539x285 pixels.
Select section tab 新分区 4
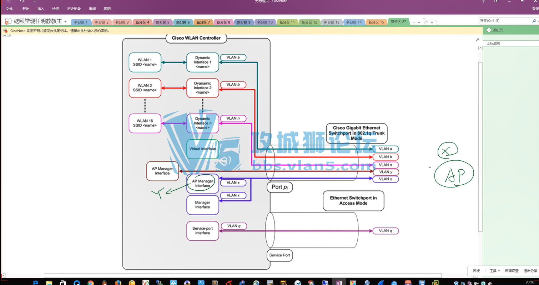pyautogui.click(x=142, y=22)
